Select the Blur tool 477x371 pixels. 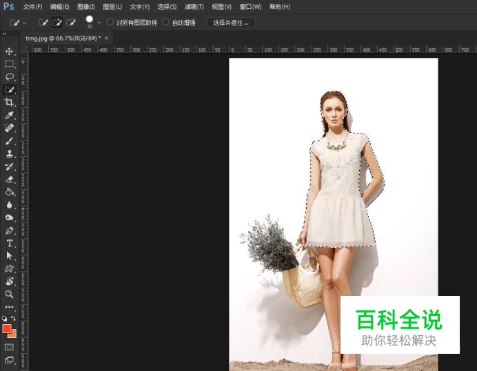pyautogui.click(x=9, y=205)
